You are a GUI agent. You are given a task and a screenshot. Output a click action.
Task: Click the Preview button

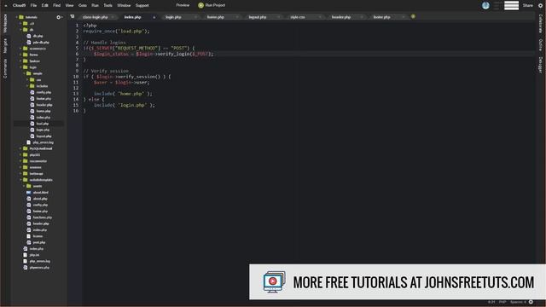pyautogui.click(x=183, y=5)
